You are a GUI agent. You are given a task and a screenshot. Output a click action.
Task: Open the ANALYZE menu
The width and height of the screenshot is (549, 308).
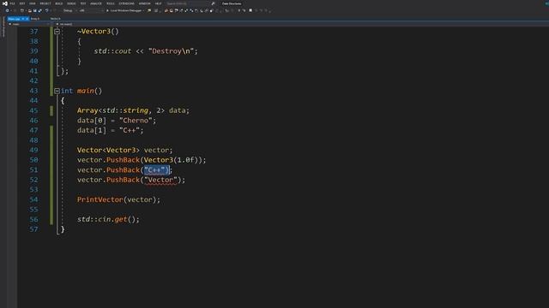96,3
